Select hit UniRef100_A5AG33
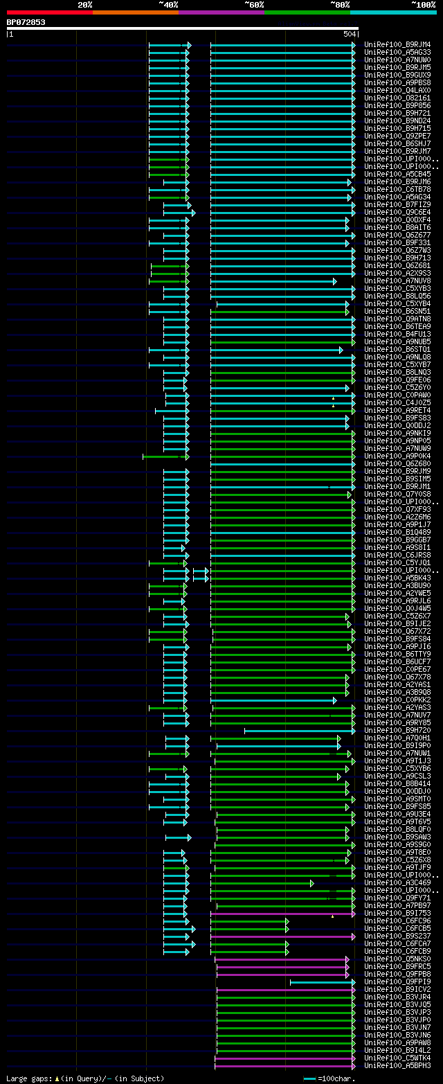443x1084 pixels. click(x=397, y=52)
